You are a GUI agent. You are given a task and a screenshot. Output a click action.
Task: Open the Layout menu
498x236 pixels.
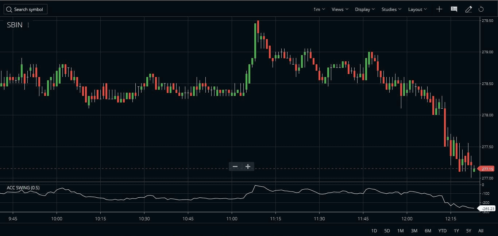[417, 9]
